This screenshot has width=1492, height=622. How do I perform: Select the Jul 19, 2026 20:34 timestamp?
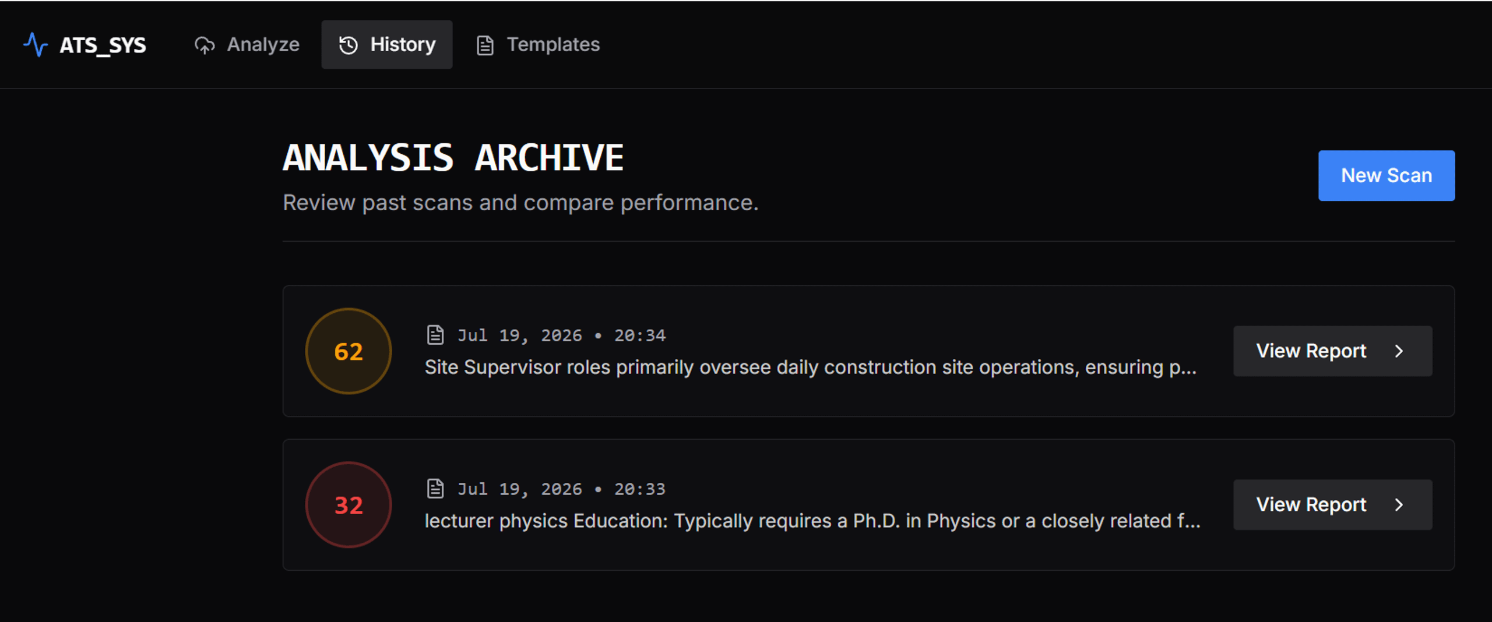click(x=561, y=335)
